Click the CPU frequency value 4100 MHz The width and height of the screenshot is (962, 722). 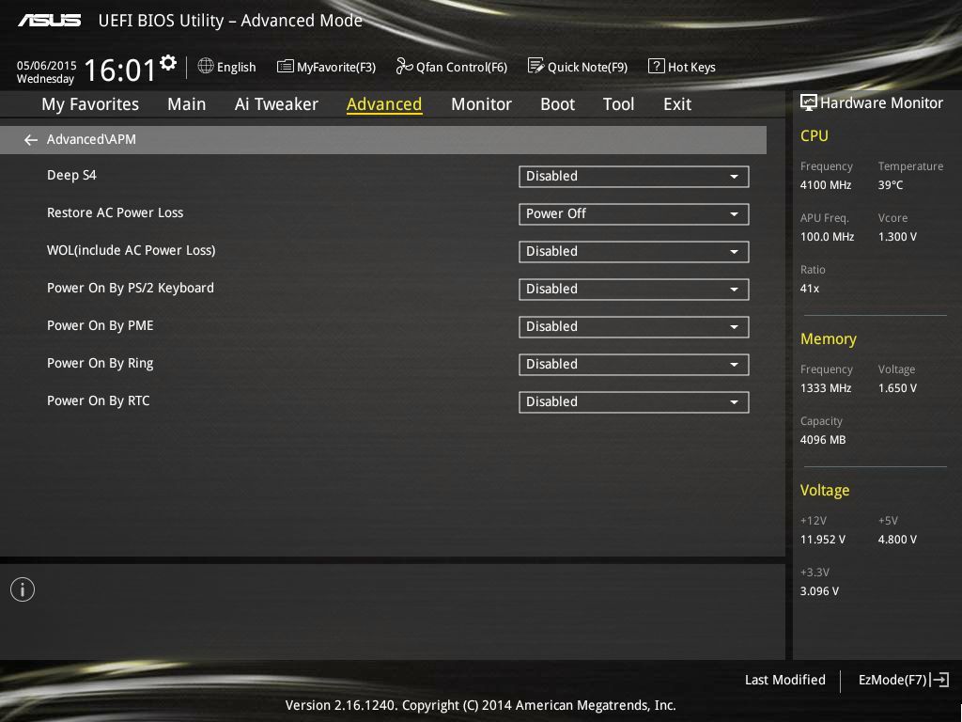coord(826,185)
